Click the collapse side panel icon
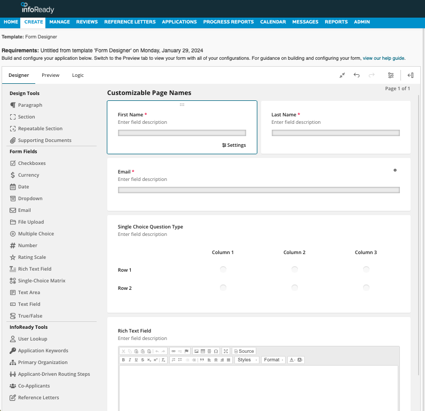 coord(410,75)
